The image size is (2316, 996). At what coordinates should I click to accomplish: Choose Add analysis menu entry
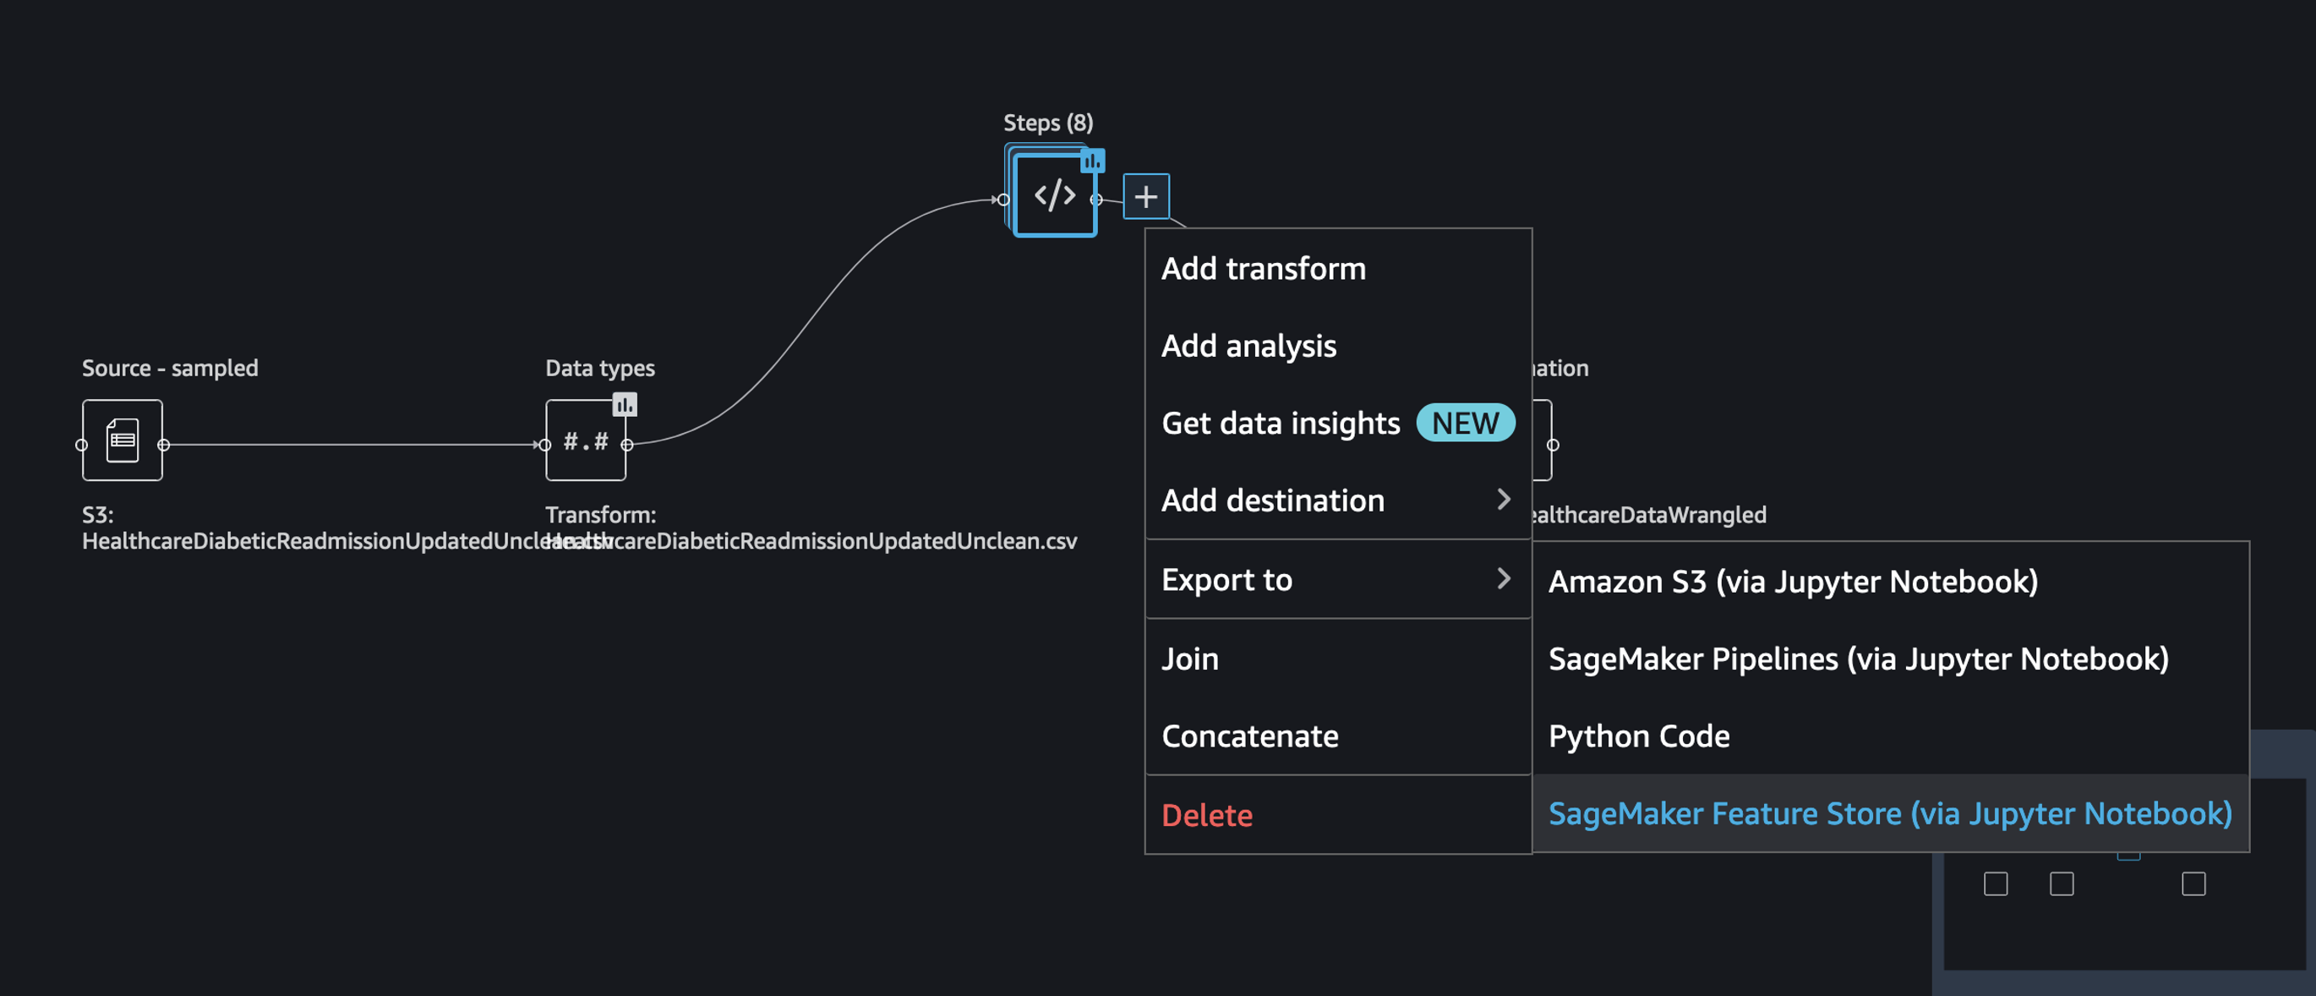click(x=1248, y=346)
